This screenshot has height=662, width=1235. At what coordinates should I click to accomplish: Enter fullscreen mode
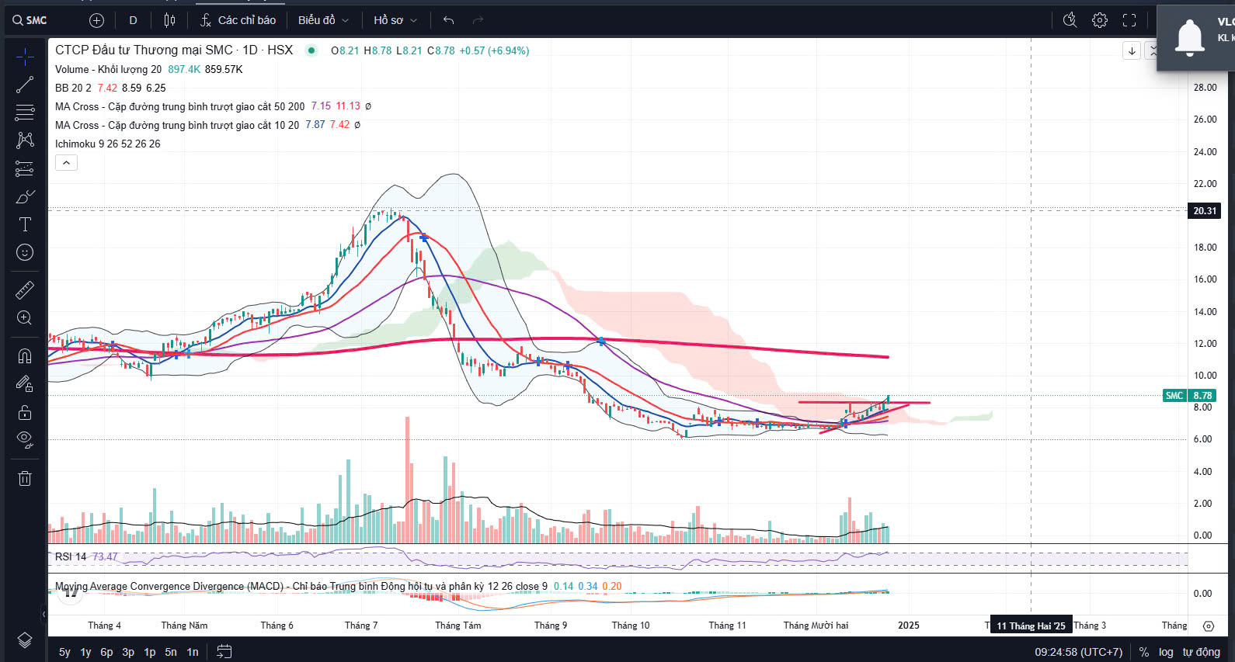pyautogui.click(x=1129, y=20)
